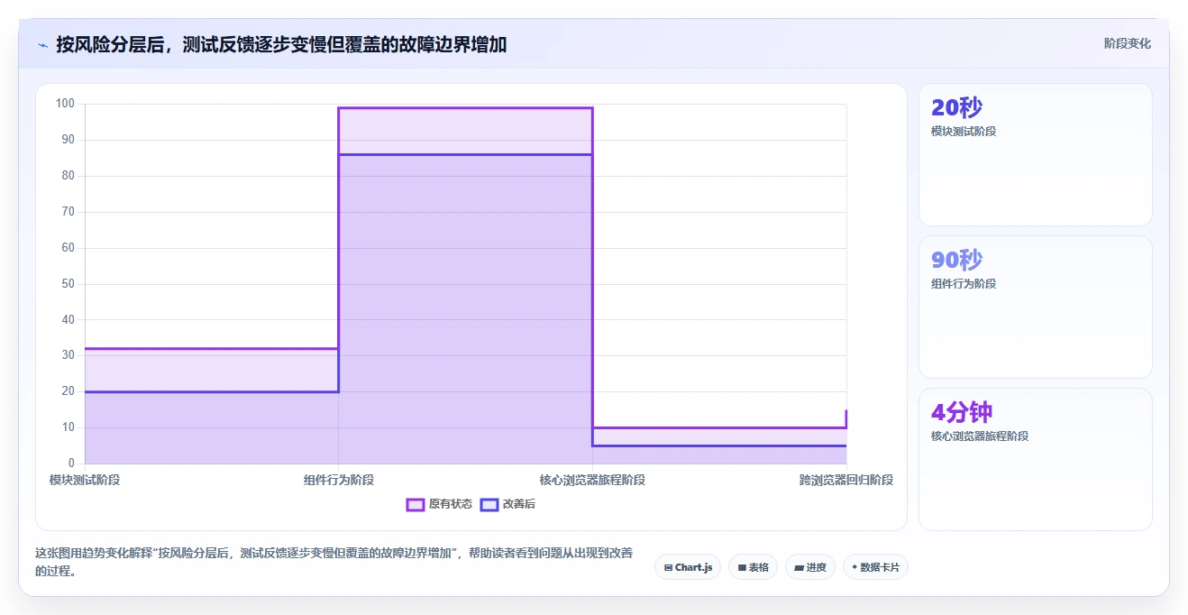Click y-axis value 100
This screenshot has height=615, width=1188.
pos(65,104)
